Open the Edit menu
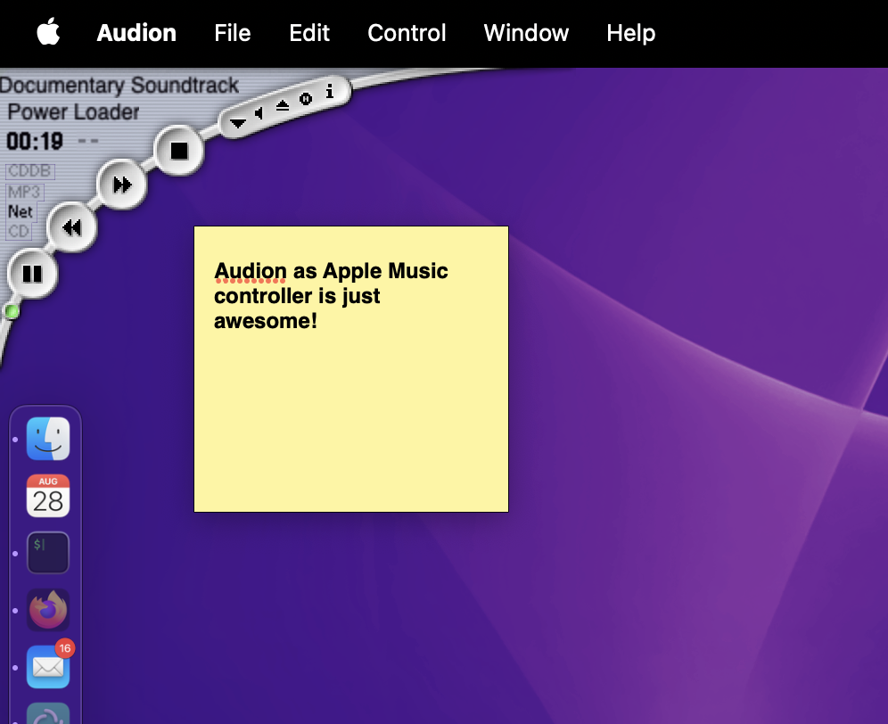Viewport: 888px width, 724px height. point(309,33)
